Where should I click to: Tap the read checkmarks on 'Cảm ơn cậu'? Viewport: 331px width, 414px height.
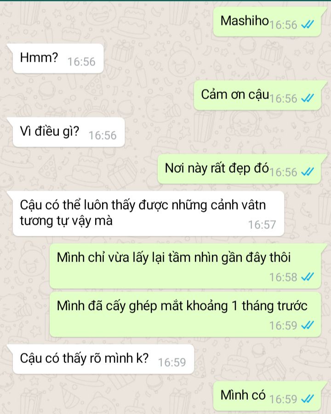pos(308,98)
